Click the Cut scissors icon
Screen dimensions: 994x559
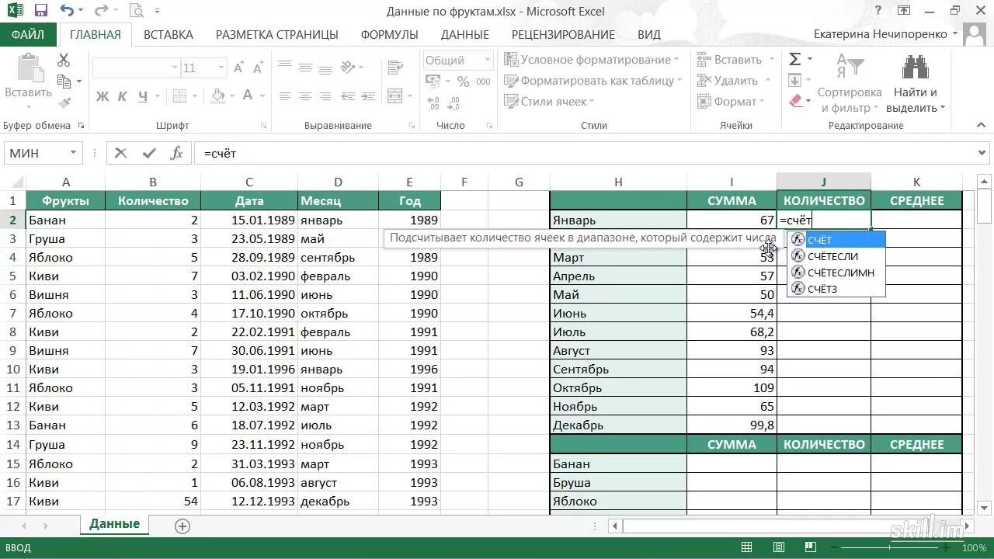64,61
